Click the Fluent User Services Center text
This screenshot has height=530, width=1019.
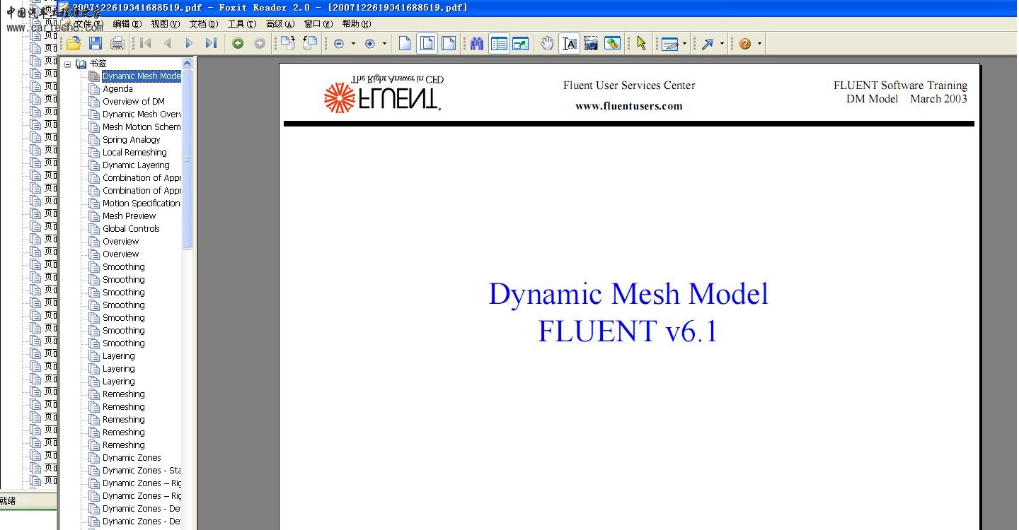[629, 86]
